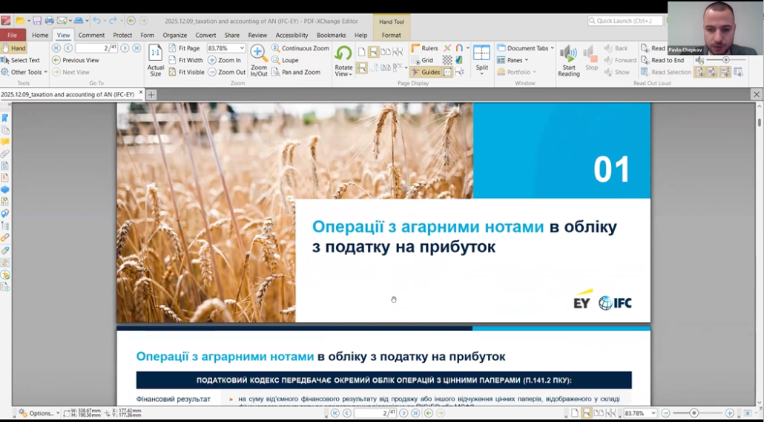Open the Loupe tool

tap(289, 60)
